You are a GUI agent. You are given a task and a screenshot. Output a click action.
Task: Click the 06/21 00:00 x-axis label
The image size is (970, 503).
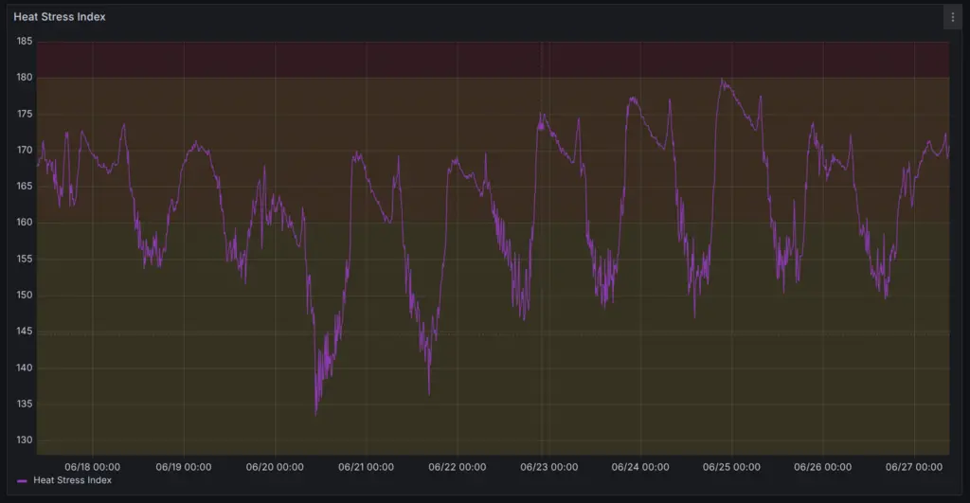pyautogui.click(x=367, y=467)
